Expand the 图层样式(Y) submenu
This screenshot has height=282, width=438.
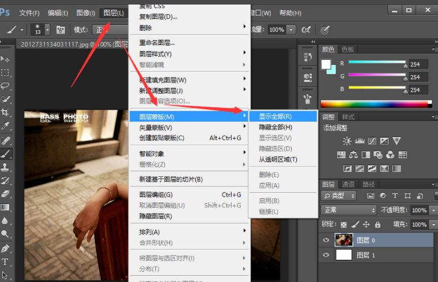coord(189,54)
